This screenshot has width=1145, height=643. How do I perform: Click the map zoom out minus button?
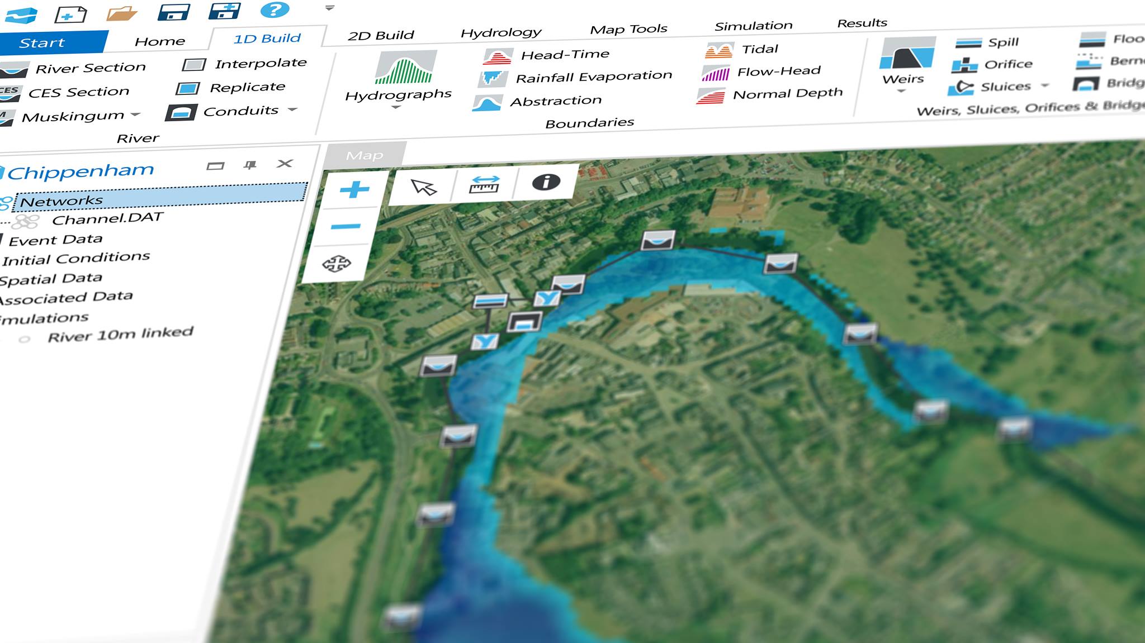point(346,227)
